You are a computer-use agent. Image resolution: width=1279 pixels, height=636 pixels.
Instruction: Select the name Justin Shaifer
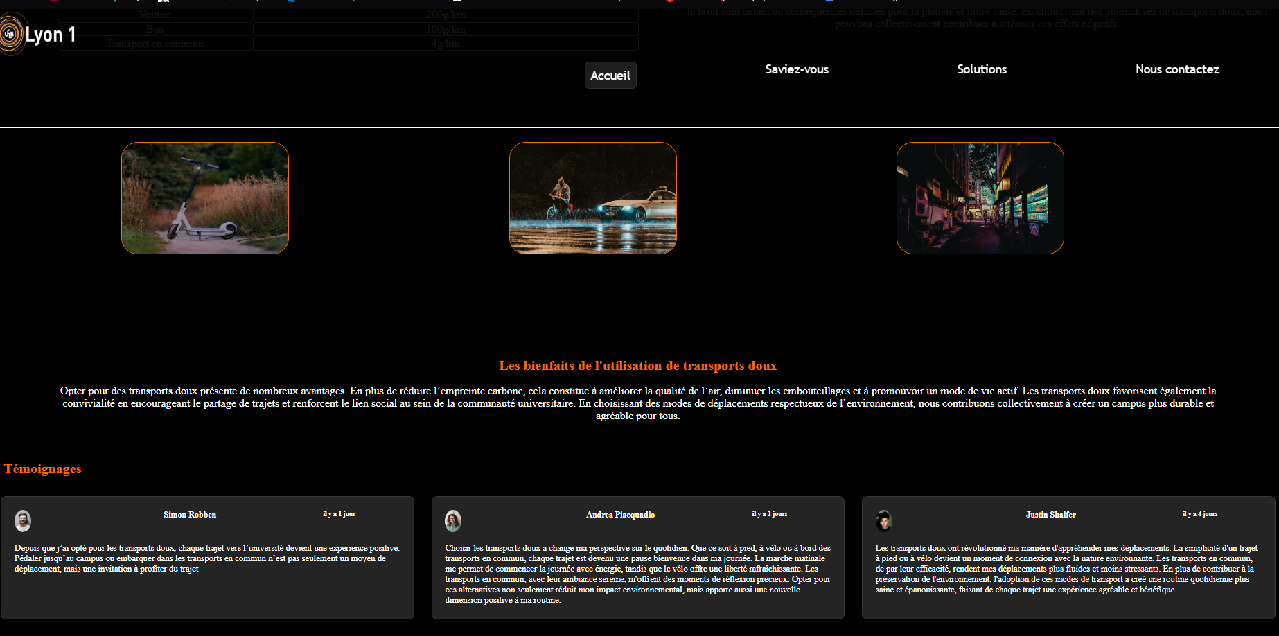coord(1050,515)
